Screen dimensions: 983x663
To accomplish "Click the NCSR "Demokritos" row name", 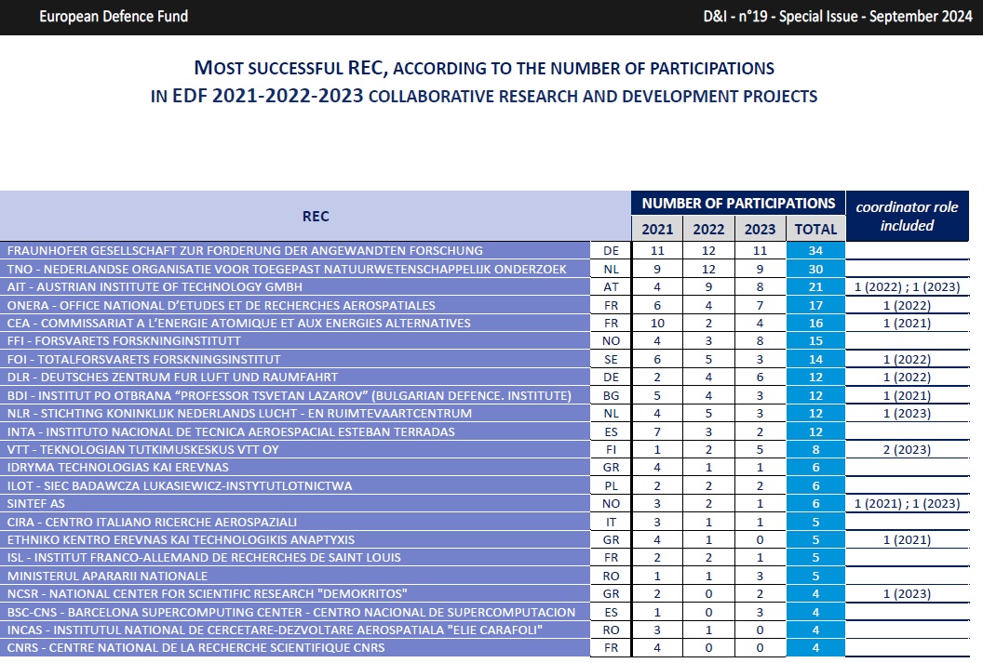I will pos(208,593).
